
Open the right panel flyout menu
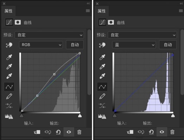coord(181,11)
